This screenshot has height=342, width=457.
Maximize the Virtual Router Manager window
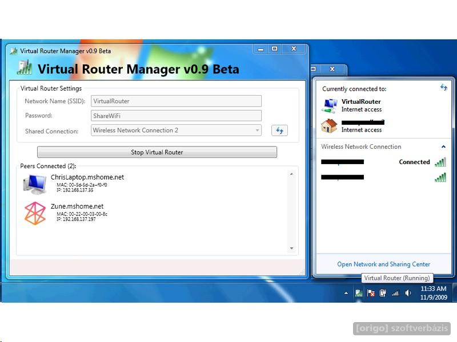point(275,49)
